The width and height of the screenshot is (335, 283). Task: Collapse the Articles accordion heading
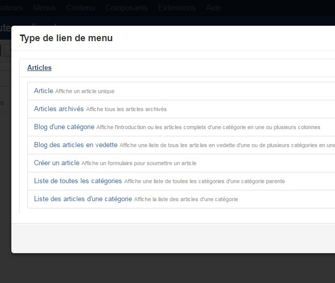click(39, 67)
